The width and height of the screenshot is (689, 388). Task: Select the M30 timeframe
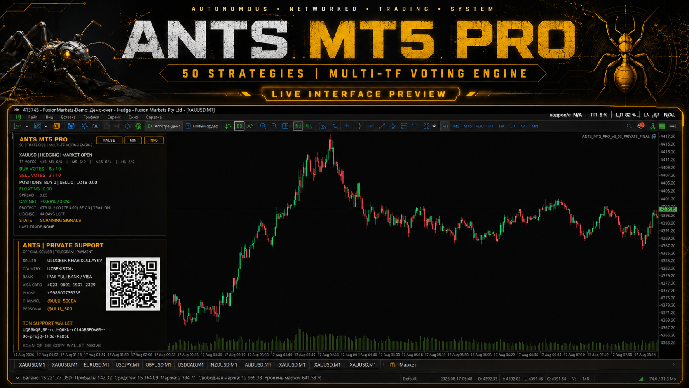(479, 126)
